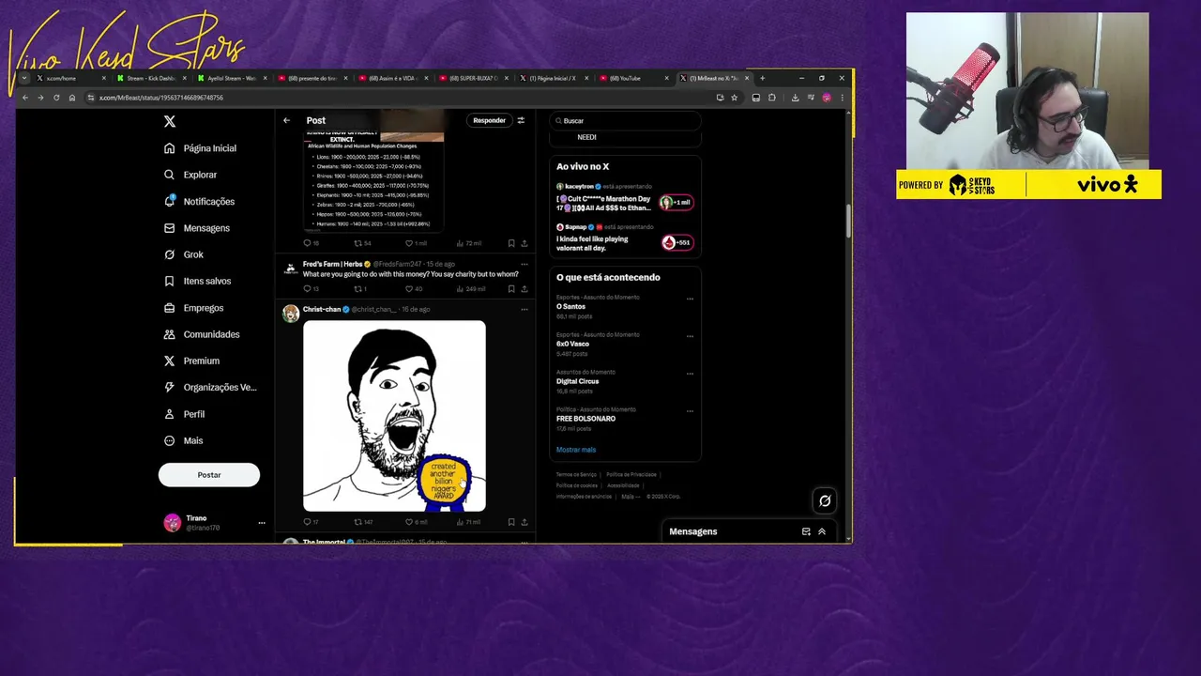This screenshot has width=1201, height=676.
Task: Click the Tirano profile avatar
Action: click(172, 523)
